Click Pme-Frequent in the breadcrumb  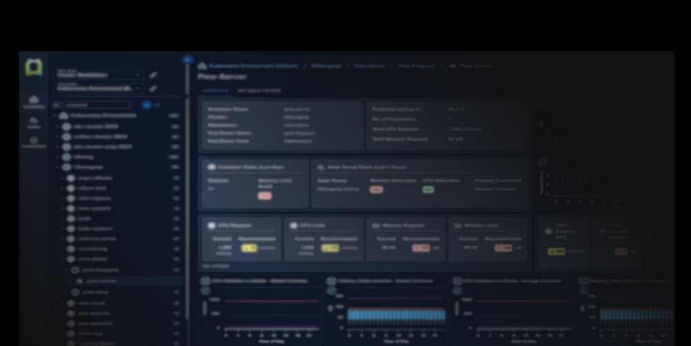pyautogui.click(x=416, y=66)
